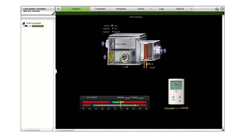Click the printer icon
Viewport: 246px width, 138px height.
pos(217,9)
